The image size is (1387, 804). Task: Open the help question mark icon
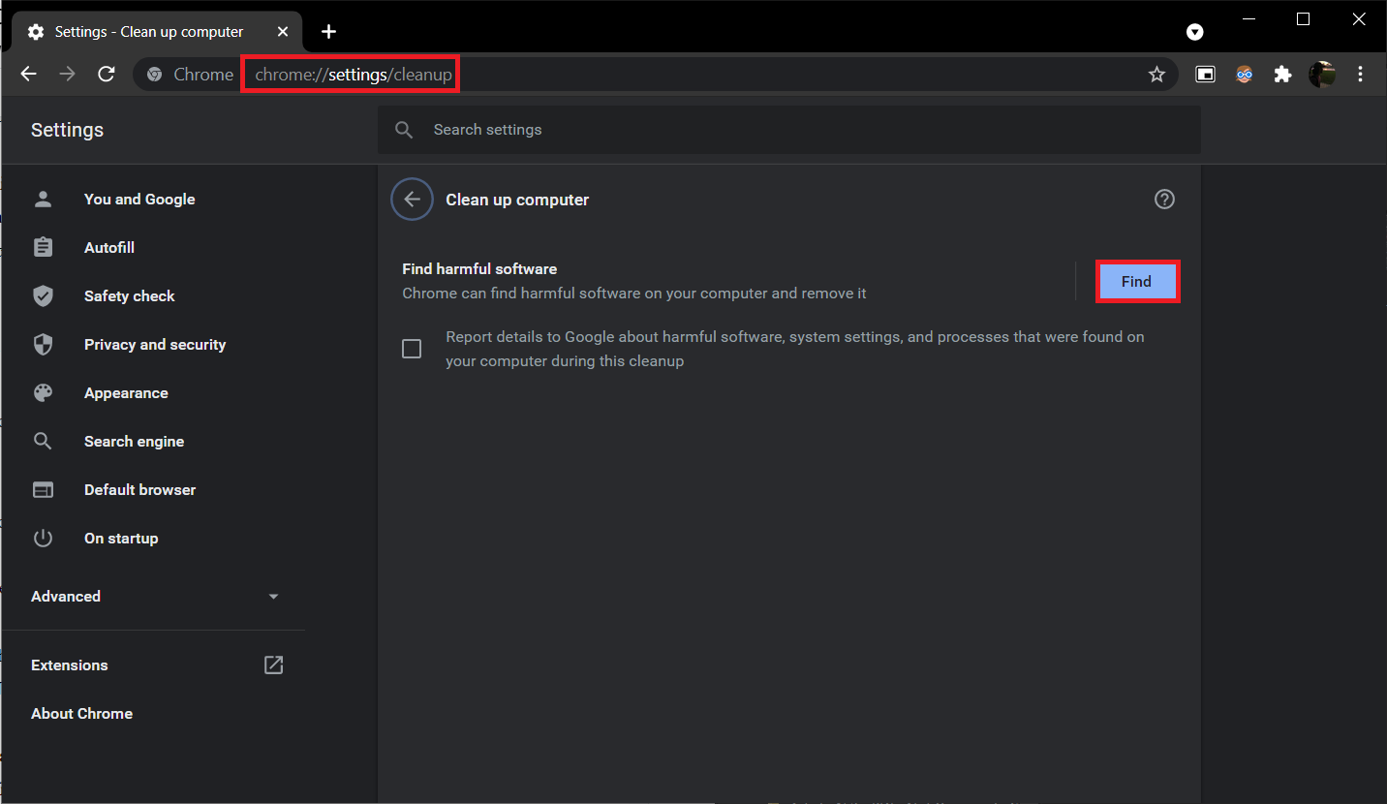point(1164,200)
